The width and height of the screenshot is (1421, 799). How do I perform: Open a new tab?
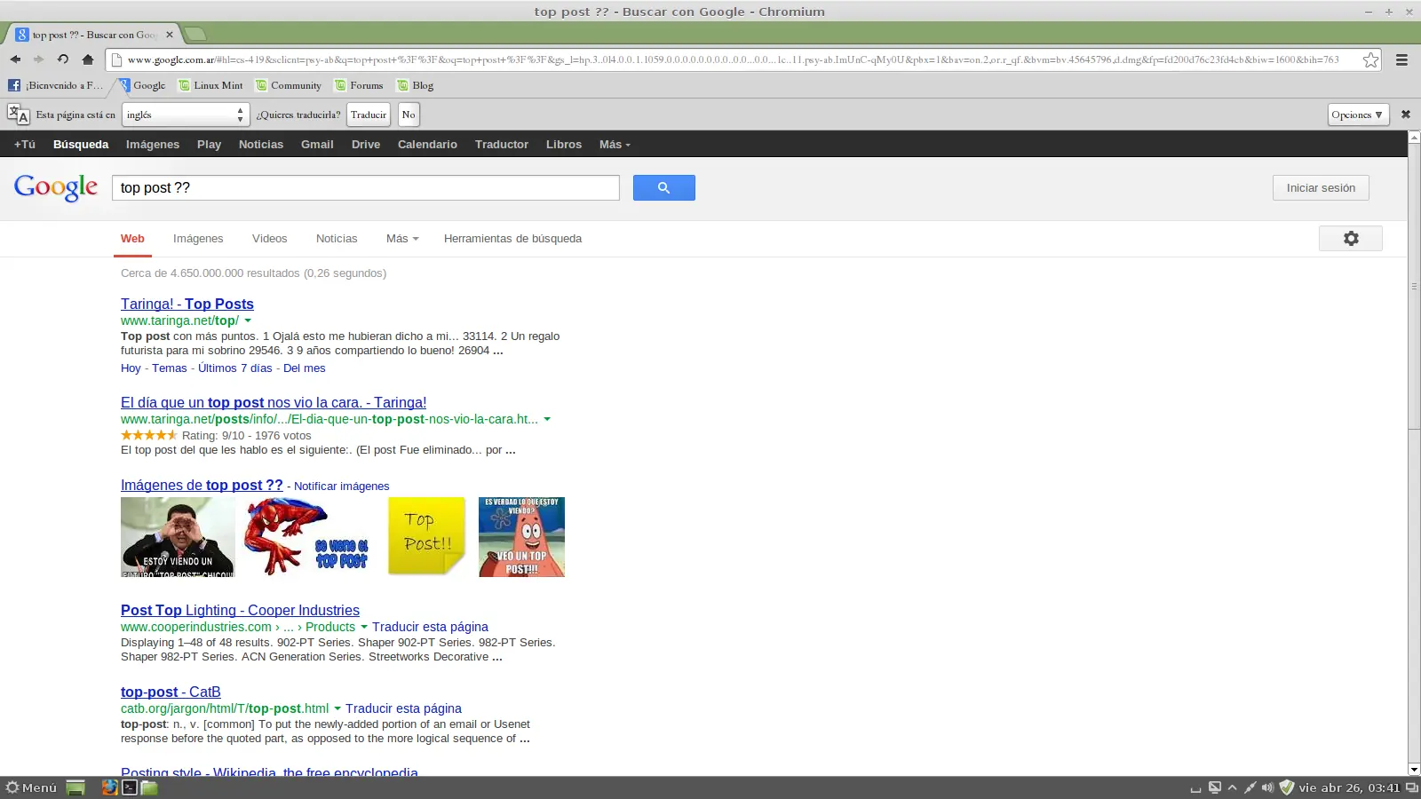pyautogui.click(x=195, y=35)
